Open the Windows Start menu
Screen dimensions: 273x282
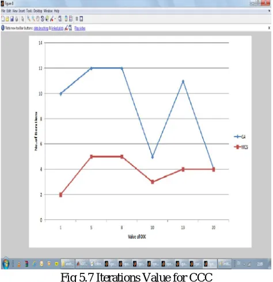[6, 264]
